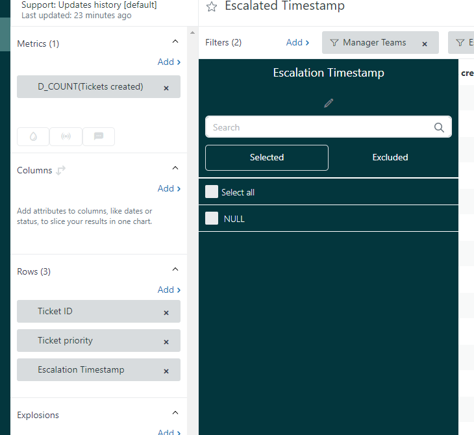
Task: Tick the NULL value checkbox
Action: click(212, 218)
